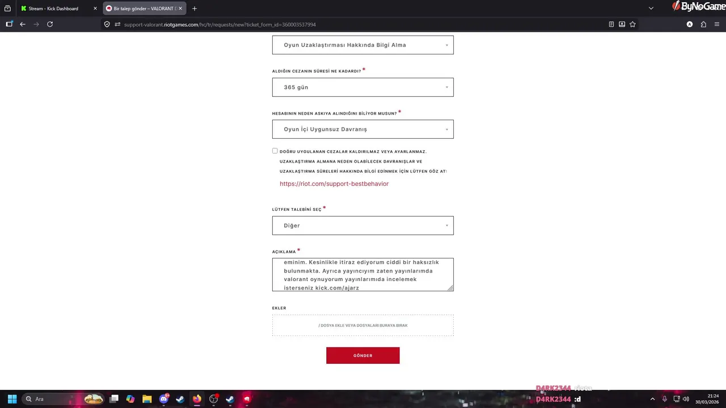The width and height of the screenshot is (726, 408).
Task: Click the install/save page icon in address bar
Action: click(x=622, y=24)
